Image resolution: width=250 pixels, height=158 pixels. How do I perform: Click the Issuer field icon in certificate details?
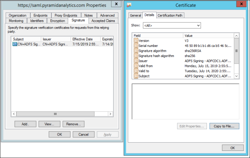click(136, 61)
